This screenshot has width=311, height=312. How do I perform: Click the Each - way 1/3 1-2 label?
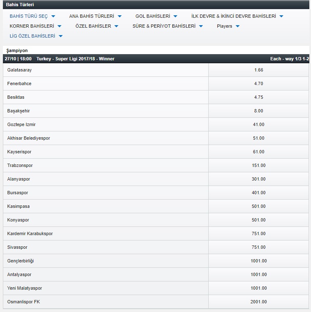[x=290, y=59]
